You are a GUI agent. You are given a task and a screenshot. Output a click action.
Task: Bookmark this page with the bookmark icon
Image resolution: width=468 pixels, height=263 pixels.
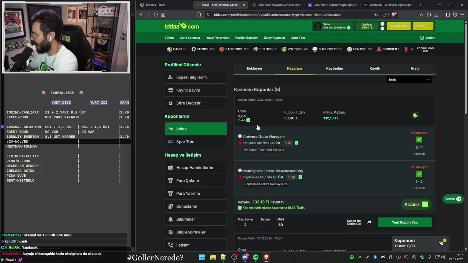pos(199,15)
